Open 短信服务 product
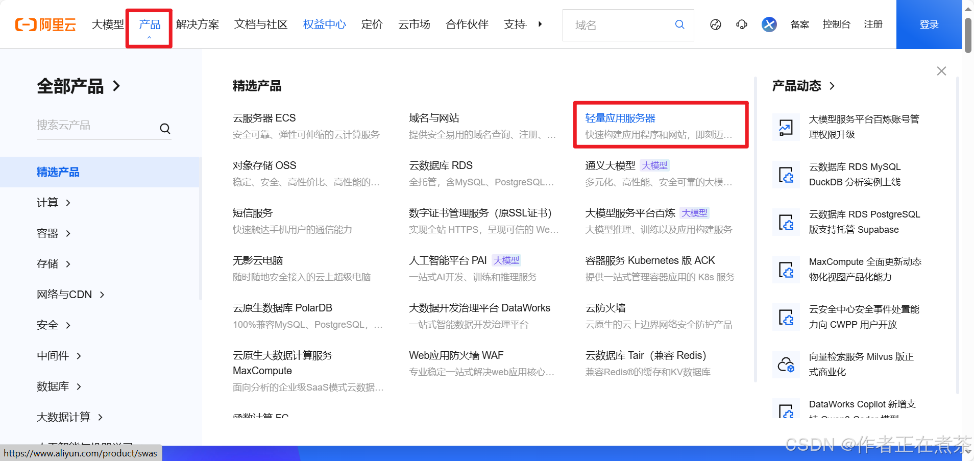This screenshot has width=974, height=461. coord(253,213)
